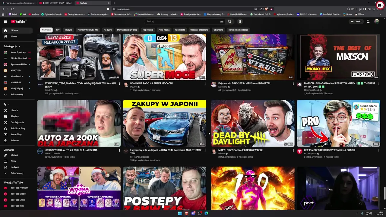Viewport: 386px width, 217px height.
Task: Open YouTube Music in sidebar
Action: pyautogui.click(x=17, y=200)
